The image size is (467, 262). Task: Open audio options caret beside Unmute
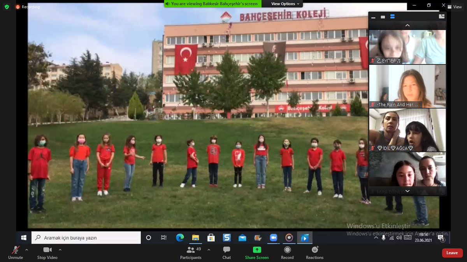(x=26, y=250)
